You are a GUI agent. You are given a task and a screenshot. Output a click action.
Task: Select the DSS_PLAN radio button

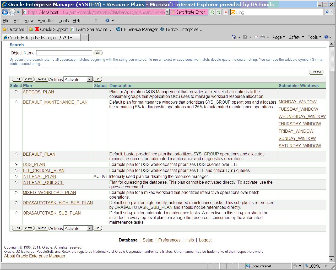16,164
